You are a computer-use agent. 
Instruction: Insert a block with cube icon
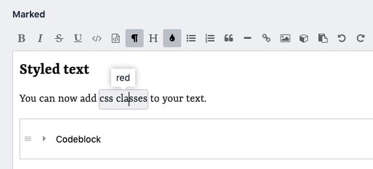tap(304, 38)
